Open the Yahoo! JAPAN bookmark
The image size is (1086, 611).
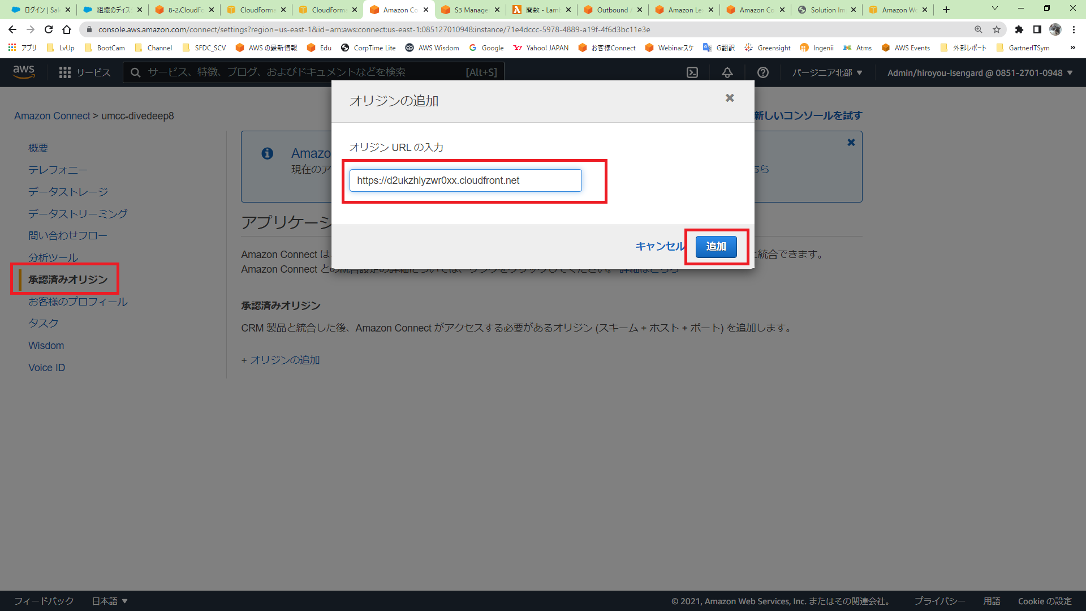(x=541, y=48)
